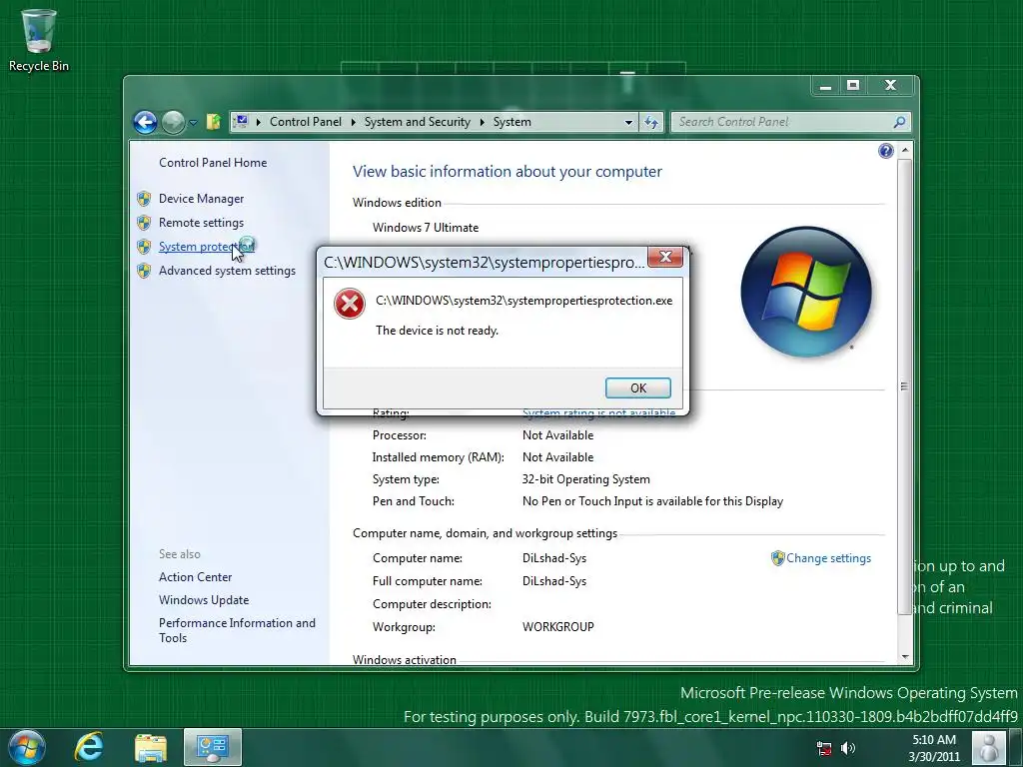The width and height of the screenshot is (1023, 767).
Task: Open Windows Update under See also
Action: click(x=204, y=600)
